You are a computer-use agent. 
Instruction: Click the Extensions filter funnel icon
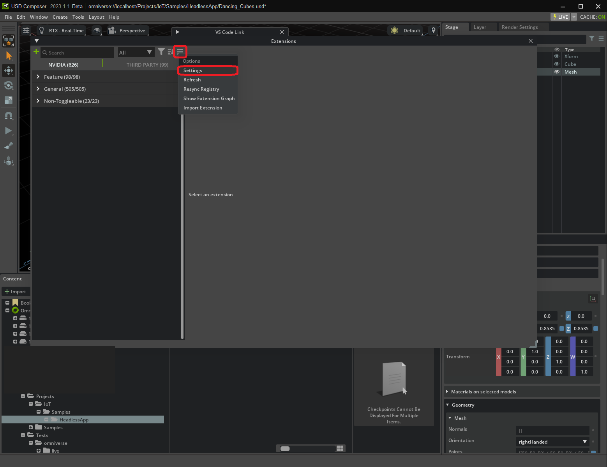pos(161,52)
